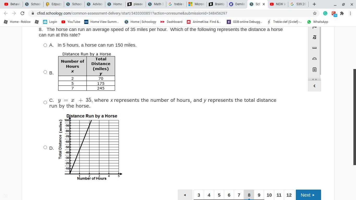Click the Next button
356x200 pixels.
tap(308, 195)
